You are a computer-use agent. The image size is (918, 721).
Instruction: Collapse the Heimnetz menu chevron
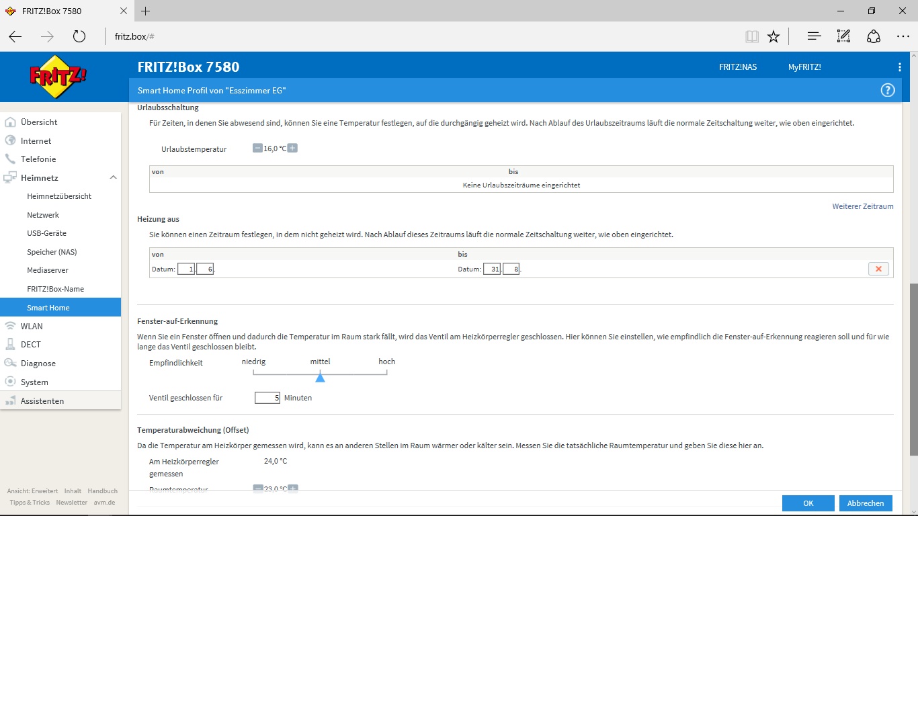[x=113, y=177]
